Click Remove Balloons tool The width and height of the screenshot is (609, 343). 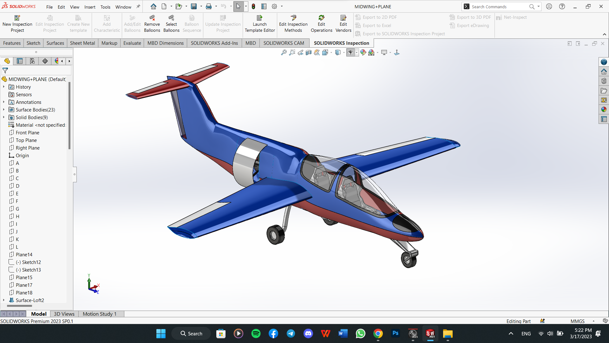[152, 24]
